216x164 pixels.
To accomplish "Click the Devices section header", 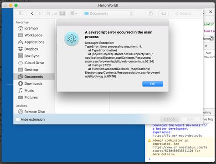I will [21, 106].
